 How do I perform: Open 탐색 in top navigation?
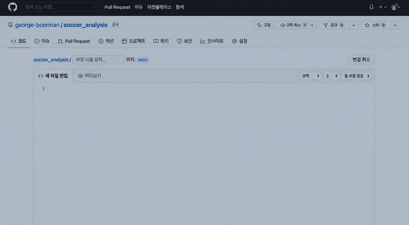(180, 7)
